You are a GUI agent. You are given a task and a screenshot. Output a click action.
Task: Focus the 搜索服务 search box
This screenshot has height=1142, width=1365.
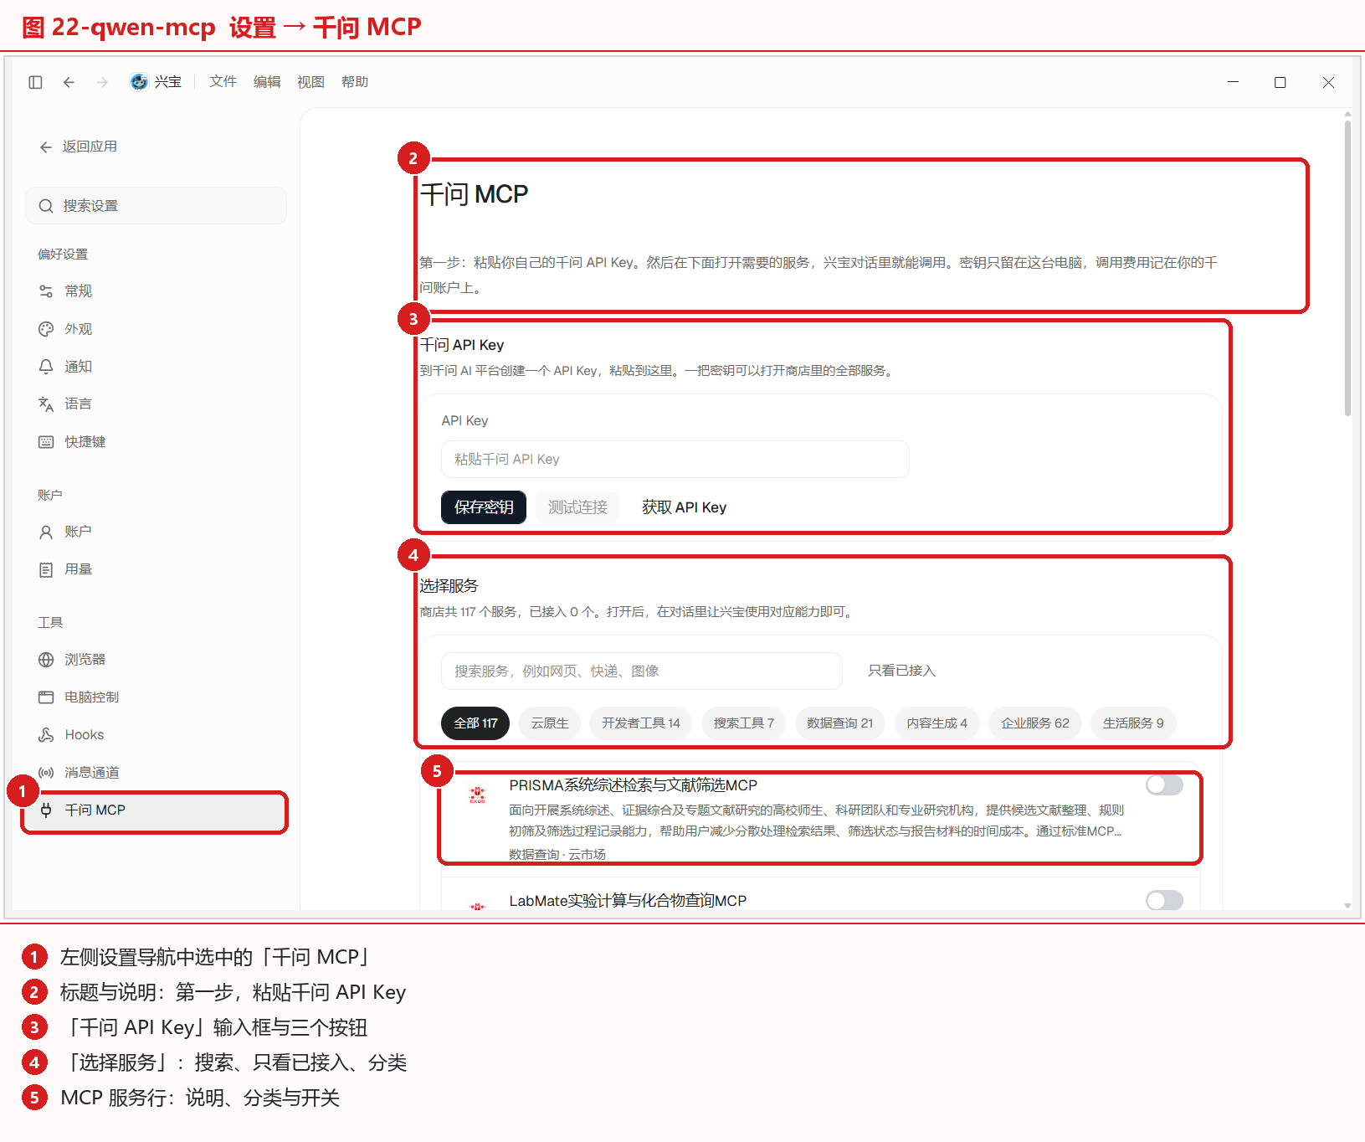[641, 671]
